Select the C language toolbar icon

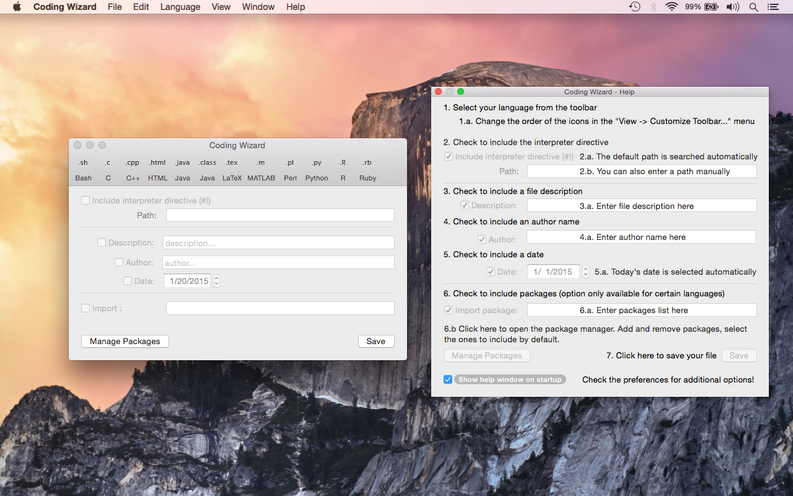[x=108, y=170]
